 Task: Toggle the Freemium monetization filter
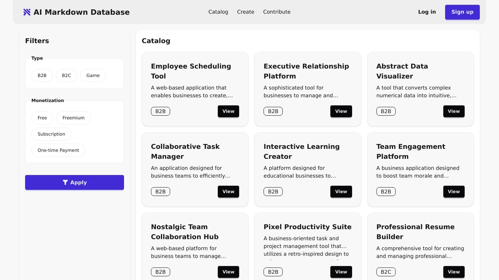pyautogui.click(x=73, y=118)
